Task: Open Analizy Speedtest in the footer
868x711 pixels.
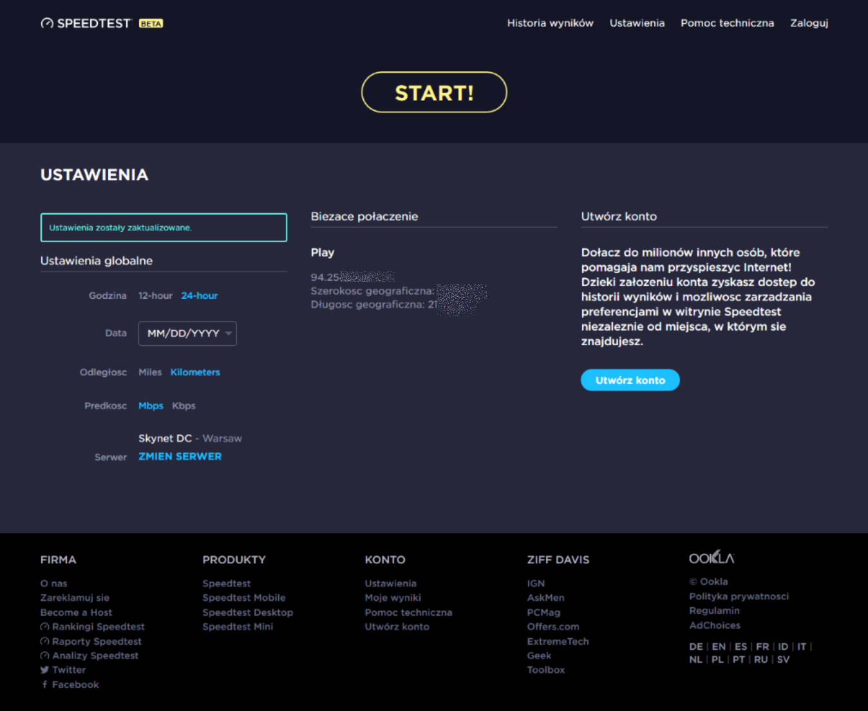Action: (95, 656)
